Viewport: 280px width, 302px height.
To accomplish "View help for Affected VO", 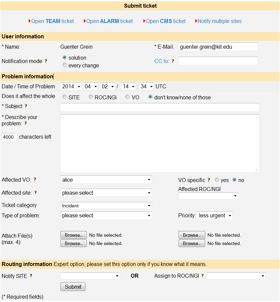I will coord(35,180).
